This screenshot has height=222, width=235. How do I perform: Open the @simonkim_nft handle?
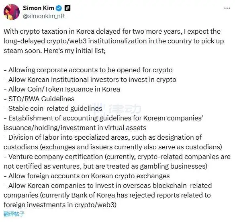point(44,16)
